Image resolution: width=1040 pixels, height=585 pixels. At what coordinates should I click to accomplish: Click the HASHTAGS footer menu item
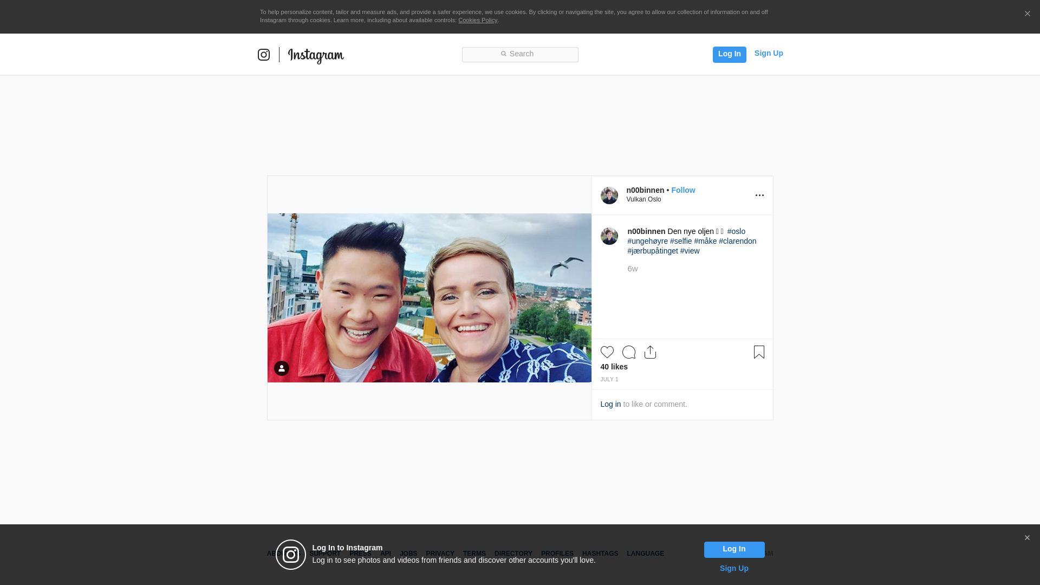point(600,554)
